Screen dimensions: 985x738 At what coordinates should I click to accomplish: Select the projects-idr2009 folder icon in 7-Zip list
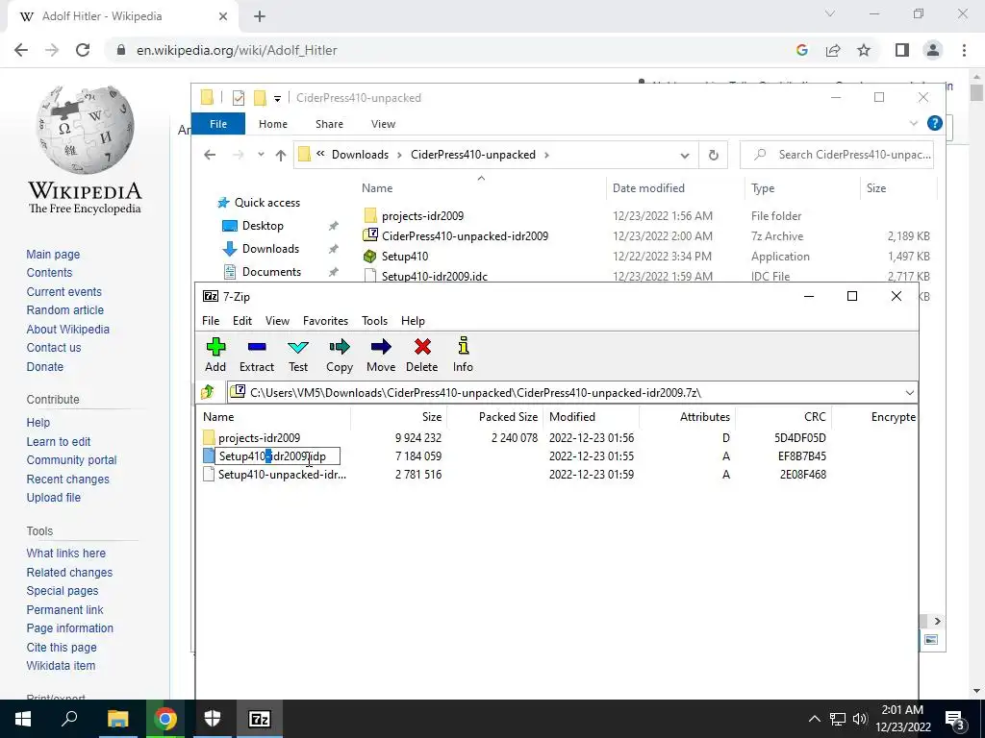pos(209,437)
